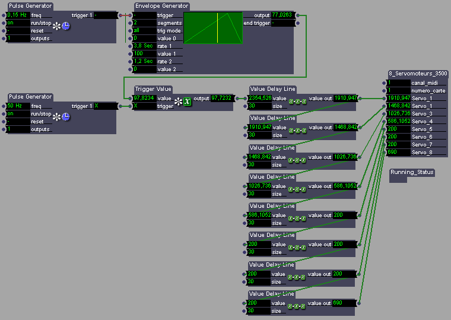Click the asterisk icon in the Trigger Value actor
This screenshot has height=320, width=451.
tap(178, 102)
